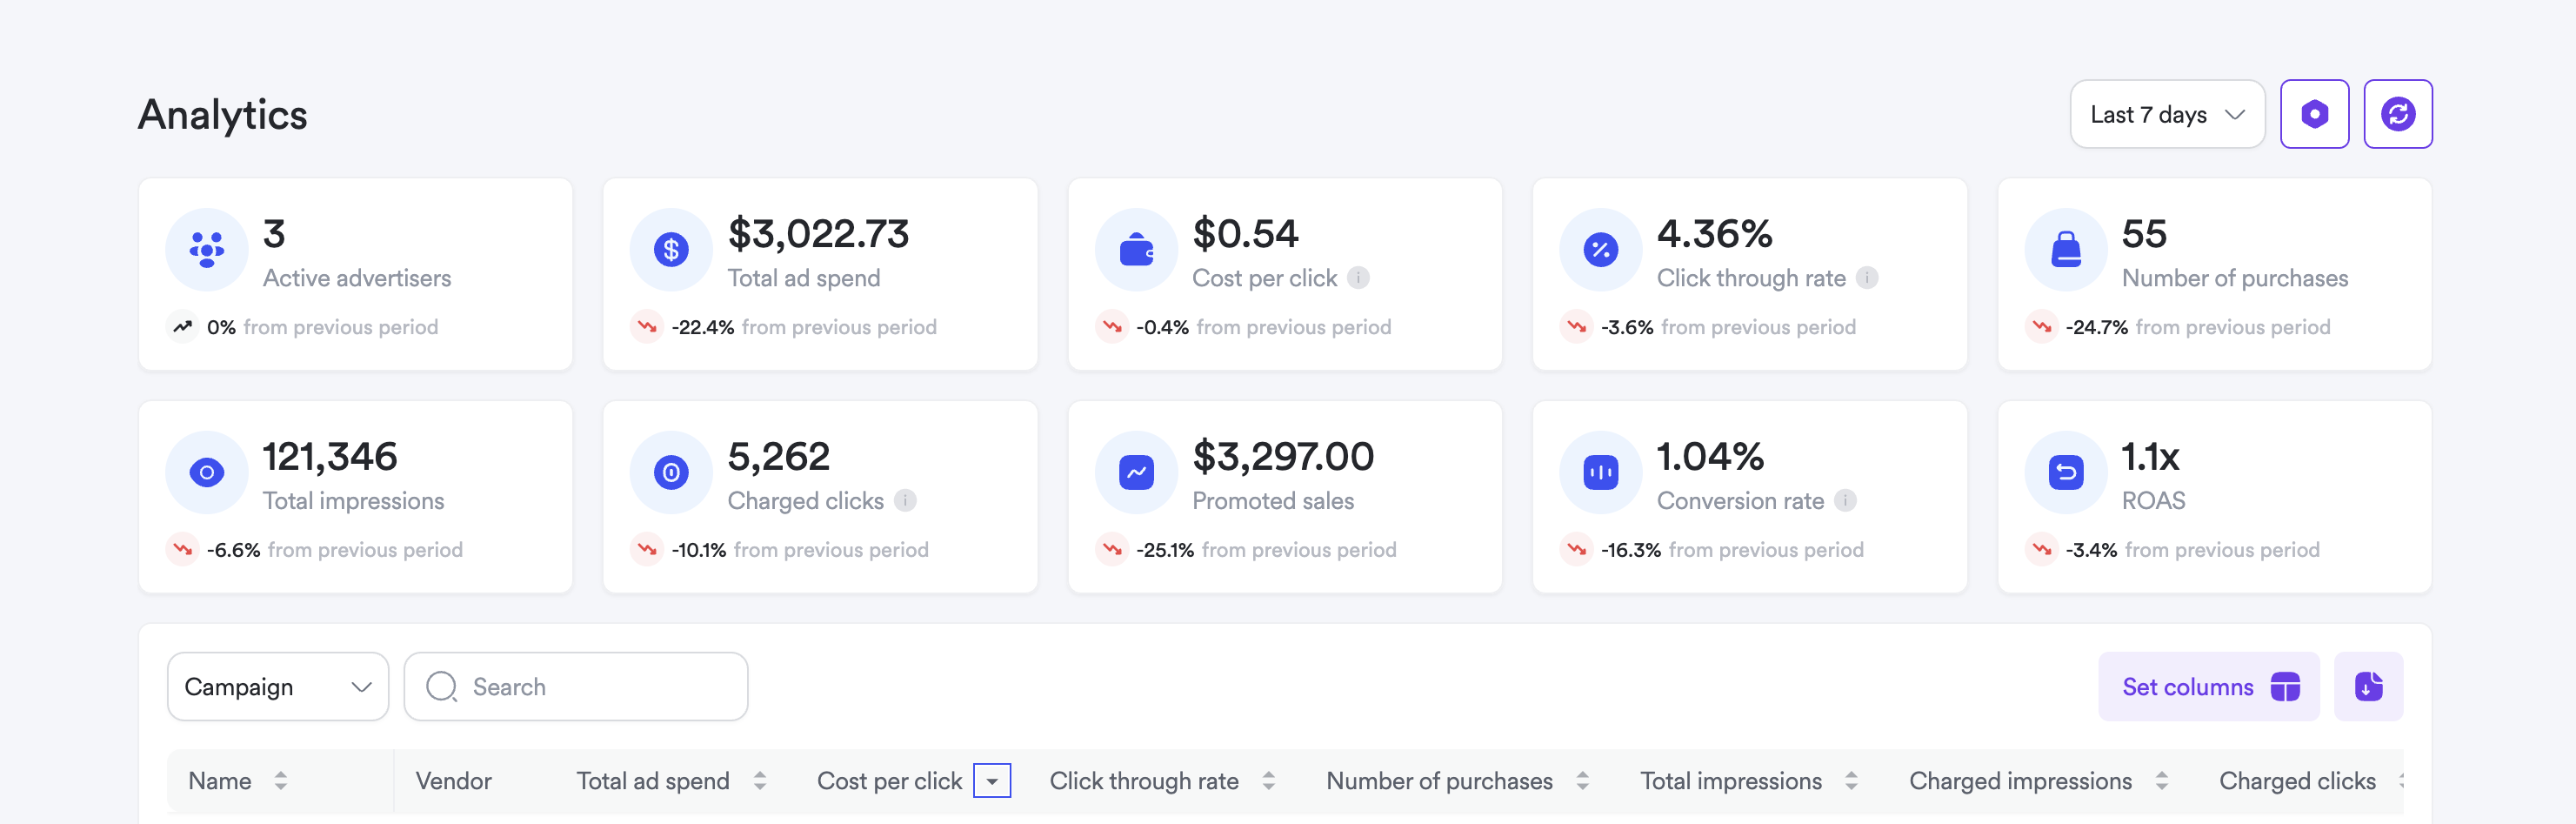Image resolution: width=2576 pixels, height=824 pixels.
Task: Click the info icon beside Cost per click
Action: click(1358, 278)
